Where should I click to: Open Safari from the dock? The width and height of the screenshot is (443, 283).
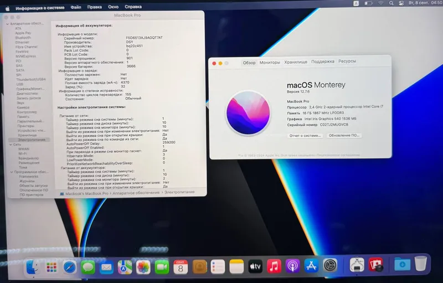pyautogui.click(x=70, y=267)
